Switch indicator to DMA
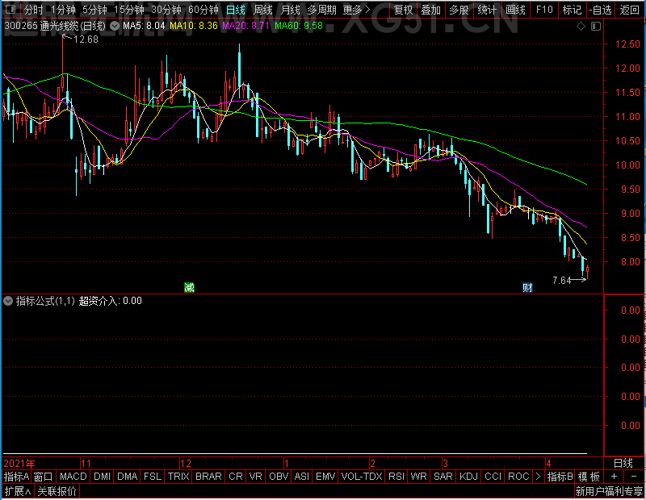646x500 pixels. (x=127, y=477)
